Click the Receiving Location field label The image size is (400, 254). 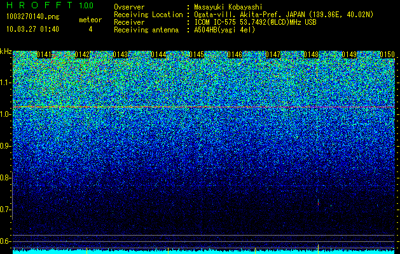(148, 15)
